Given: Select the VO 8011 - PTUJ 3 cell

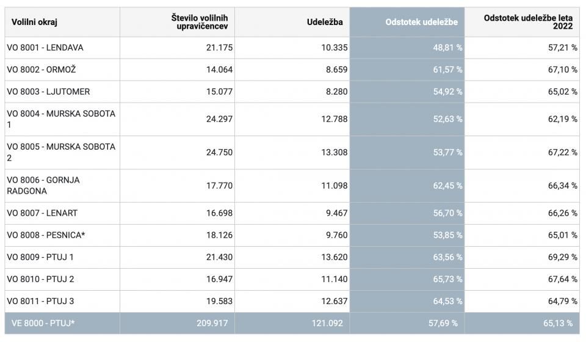Looking at the screenshot, I should pyautogui.click(x=40, y=301).
